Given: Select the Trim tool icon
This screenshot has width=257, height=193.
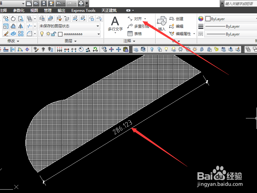Looking at the screenshot, I should point(29,26).
